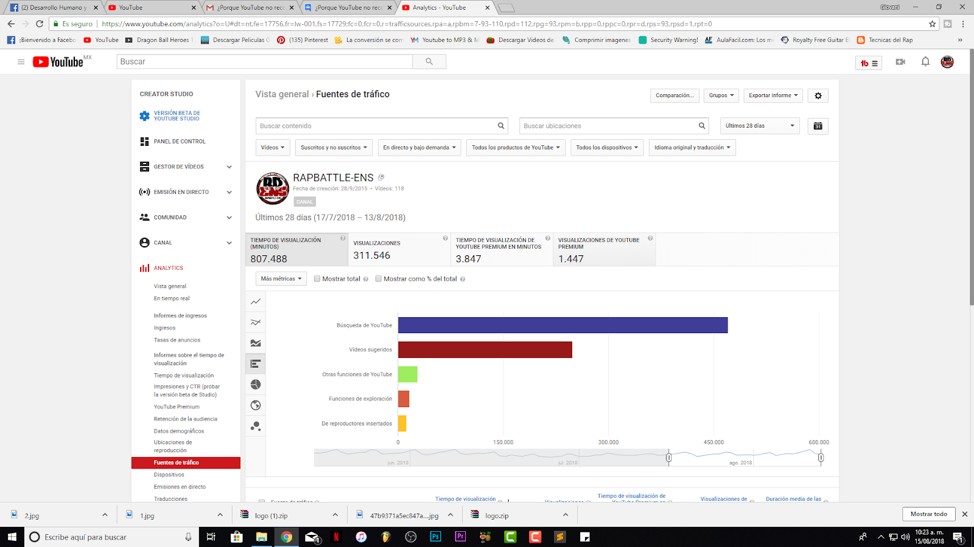Screen dimensions: 974x547
Task: Select Tiempo de visualización (minutos) metric tab
Action: 296,250
